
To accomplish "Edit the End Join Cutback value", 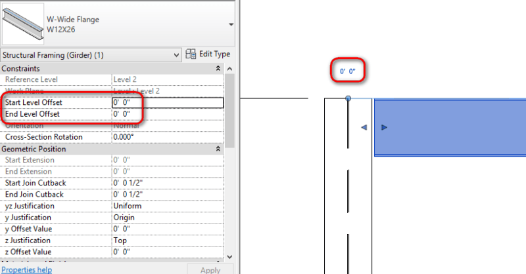I will click(x=167, y=195).
